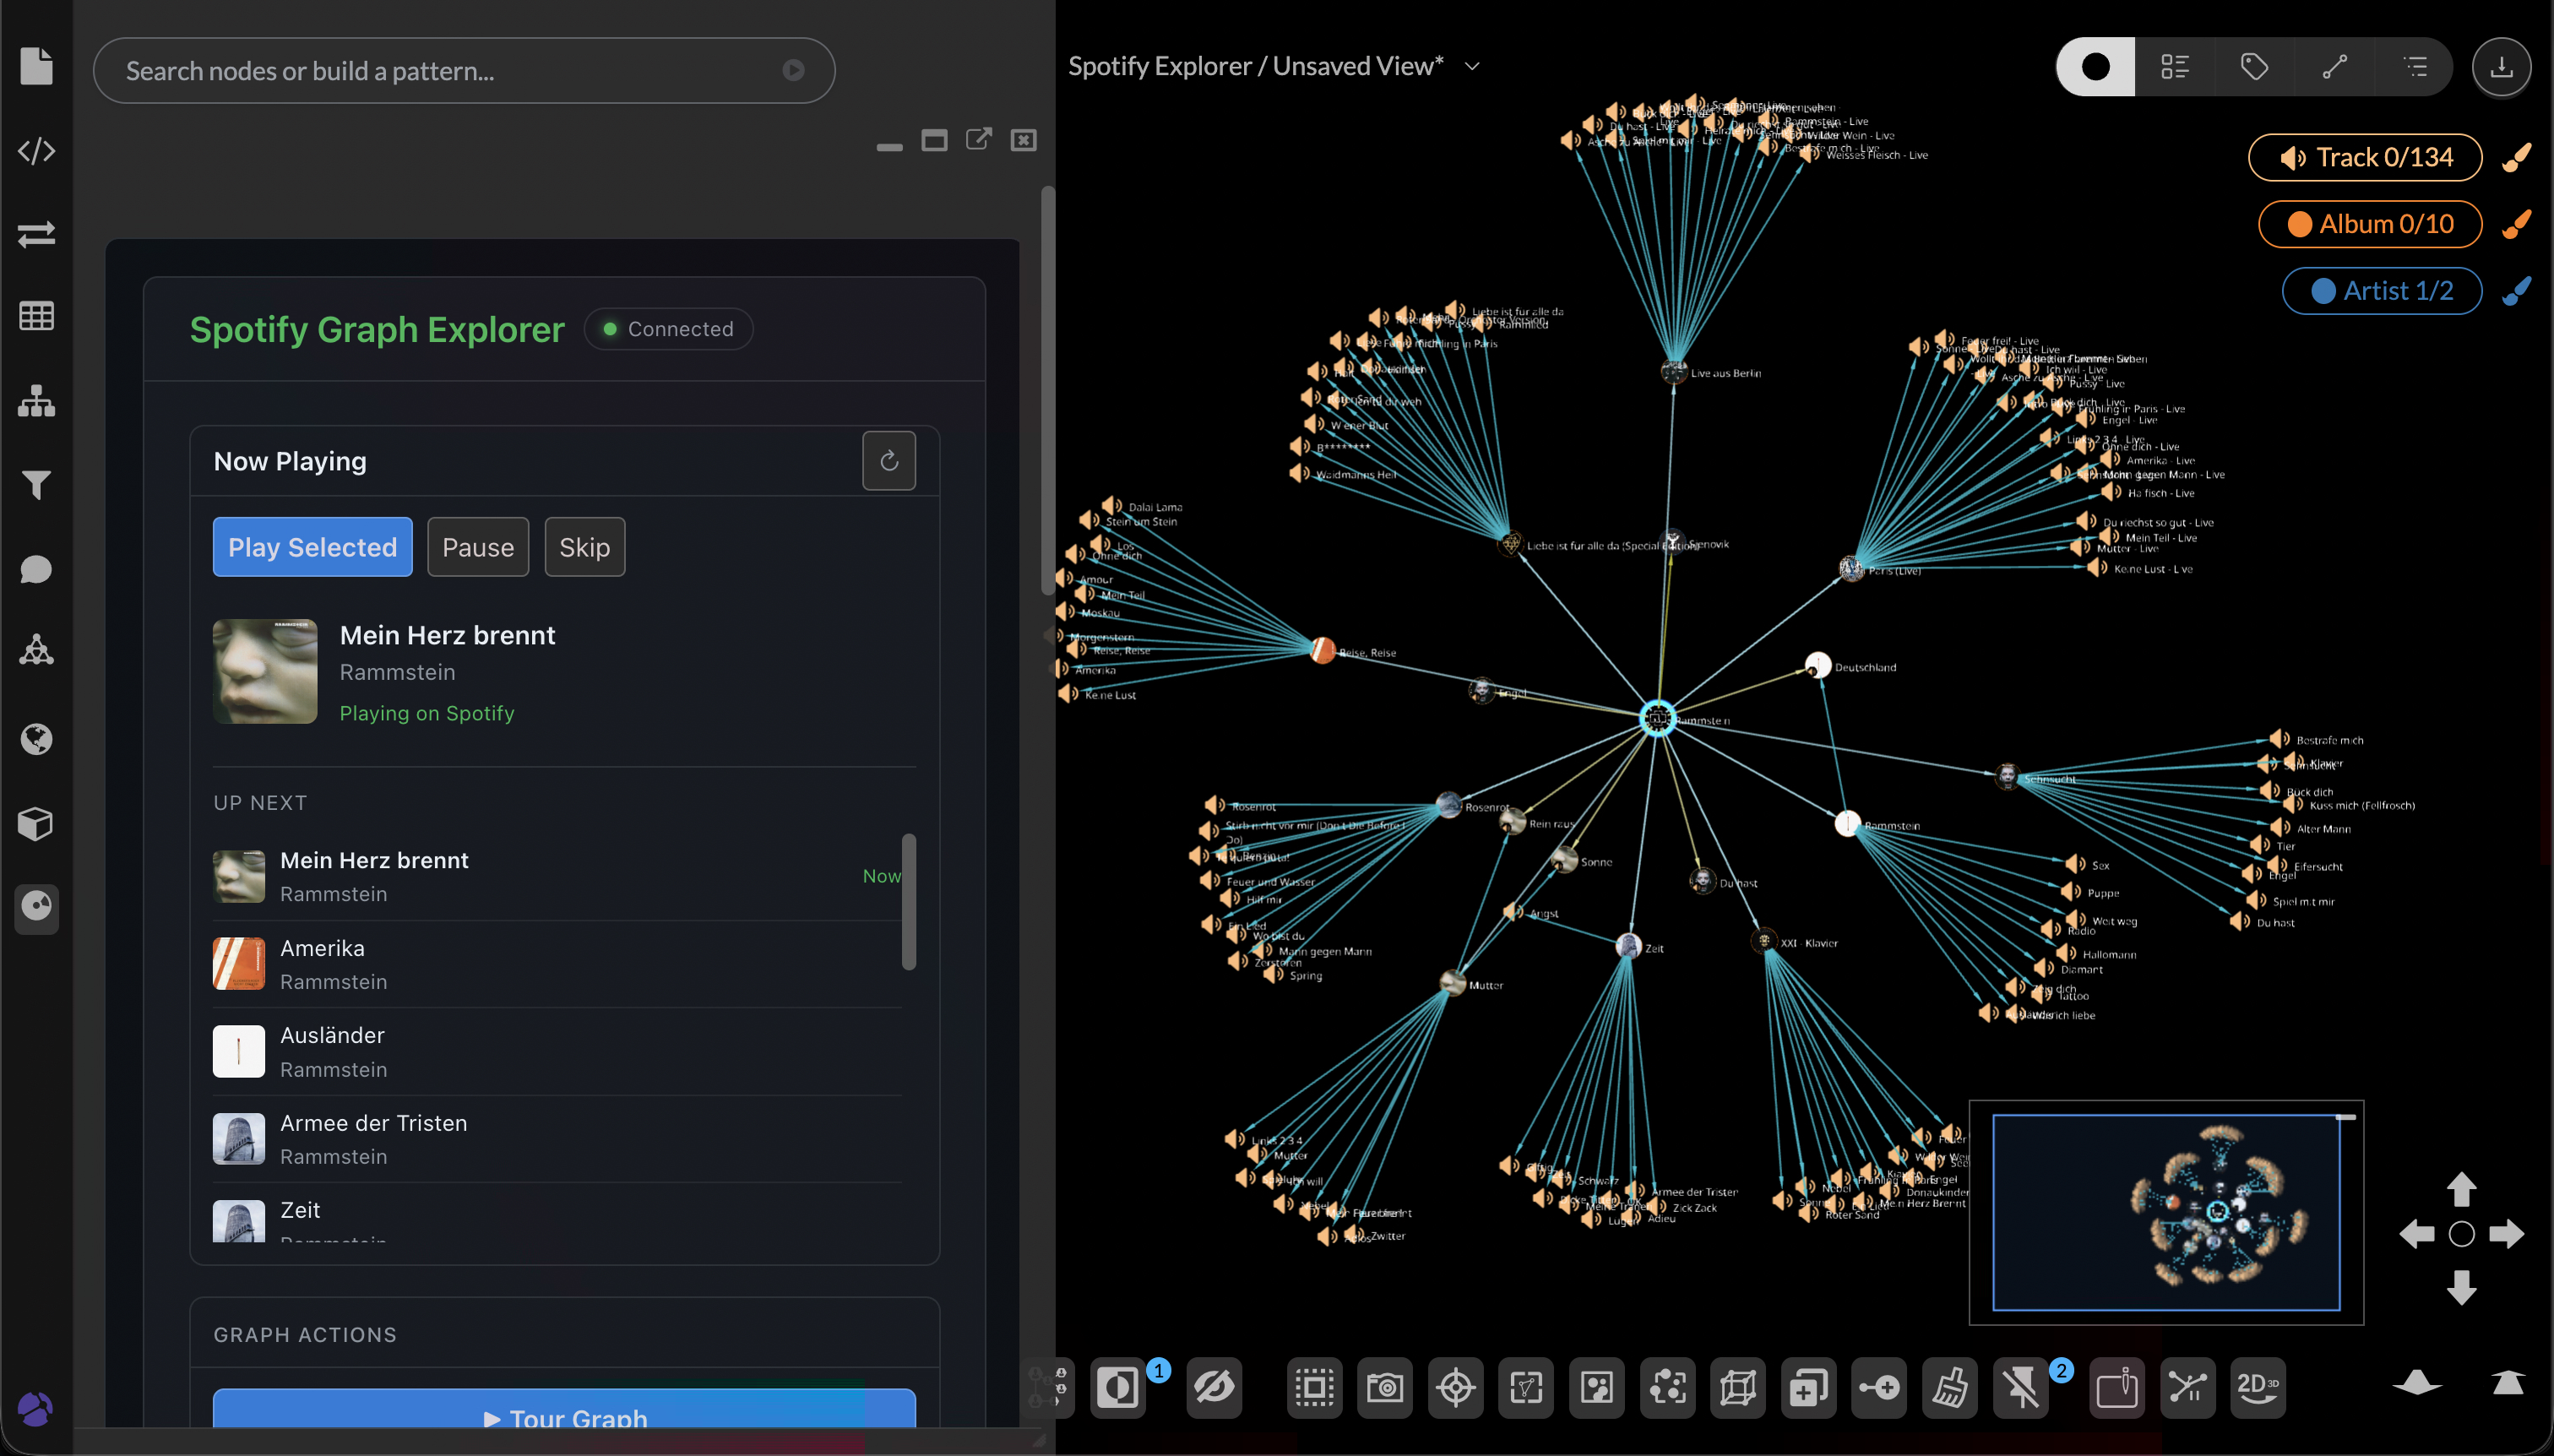
Task: Click the graph minimap overview
Action: (x=2166, y=1212)
